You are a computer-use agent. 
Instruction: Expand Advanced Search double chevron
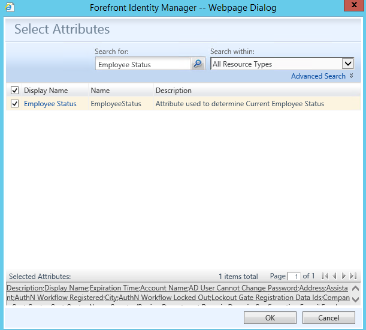tap(351, 76)
